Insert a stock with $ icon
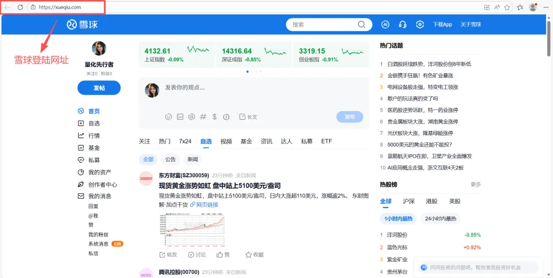553x278 pixels. pos(215,117)
